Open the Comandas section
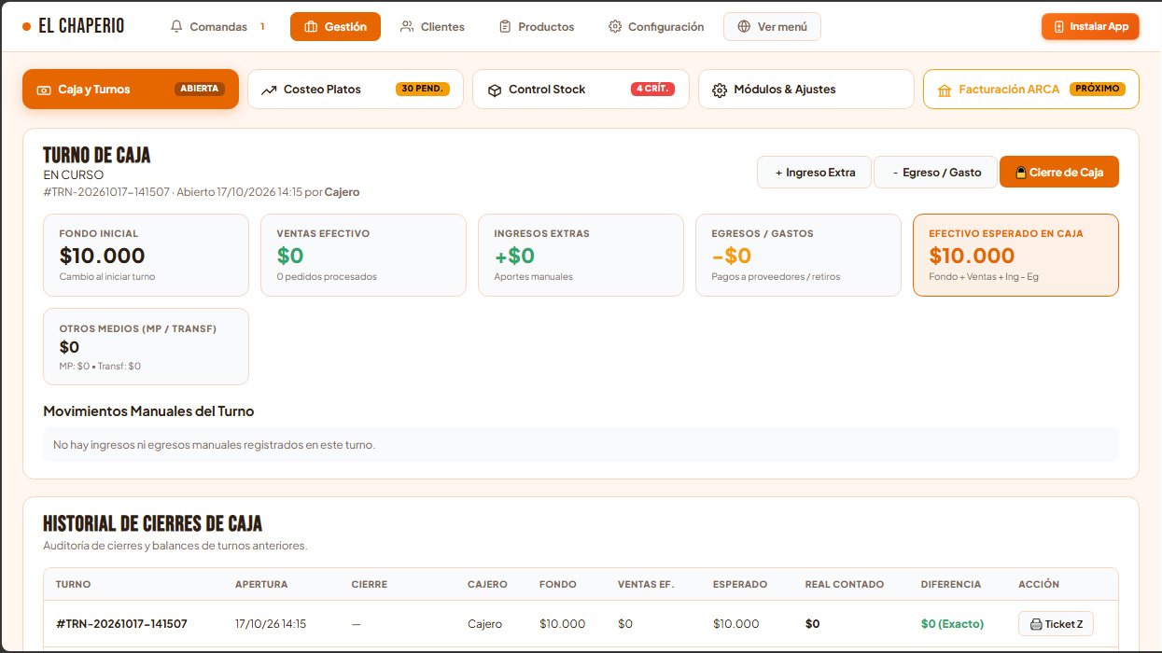 pyautogui.click(x=217, y=27)
